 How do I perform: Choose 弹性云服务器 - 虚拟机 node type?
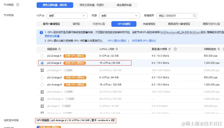[x=55, y=5]
